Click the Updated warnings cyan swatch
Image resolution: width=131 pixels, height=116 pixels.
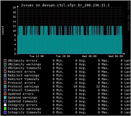(x=5, y=98)
